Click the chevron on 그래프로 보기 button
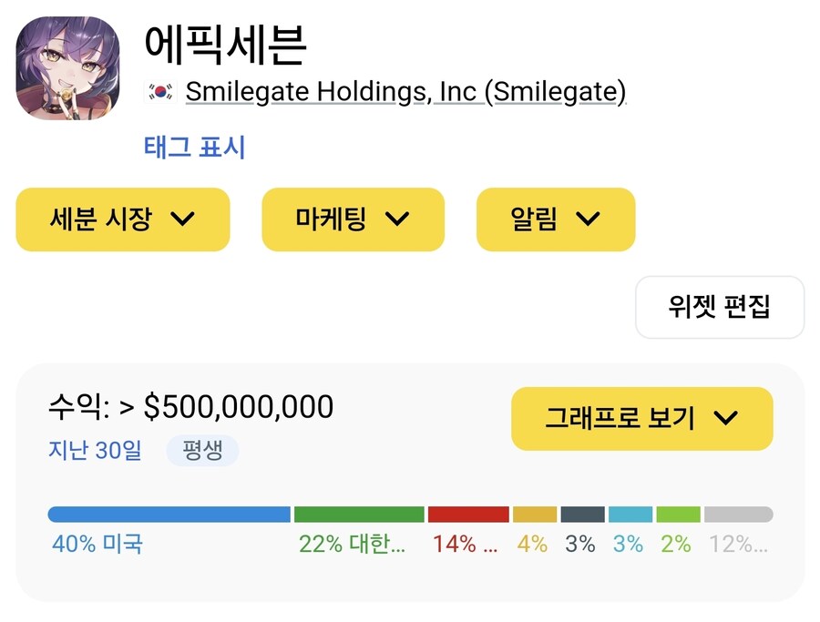 (728, 418)
